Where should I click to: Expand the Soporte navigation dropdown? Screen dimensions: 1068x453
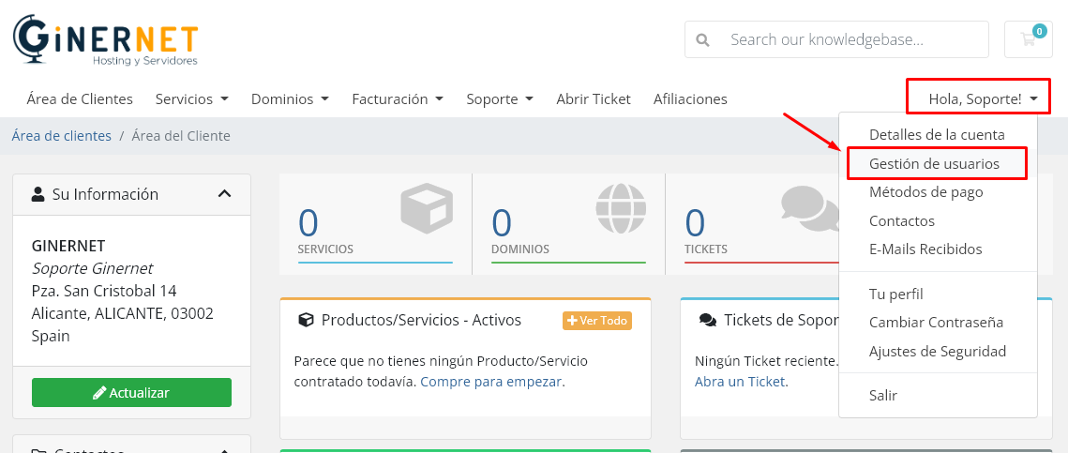pos(499,98)
